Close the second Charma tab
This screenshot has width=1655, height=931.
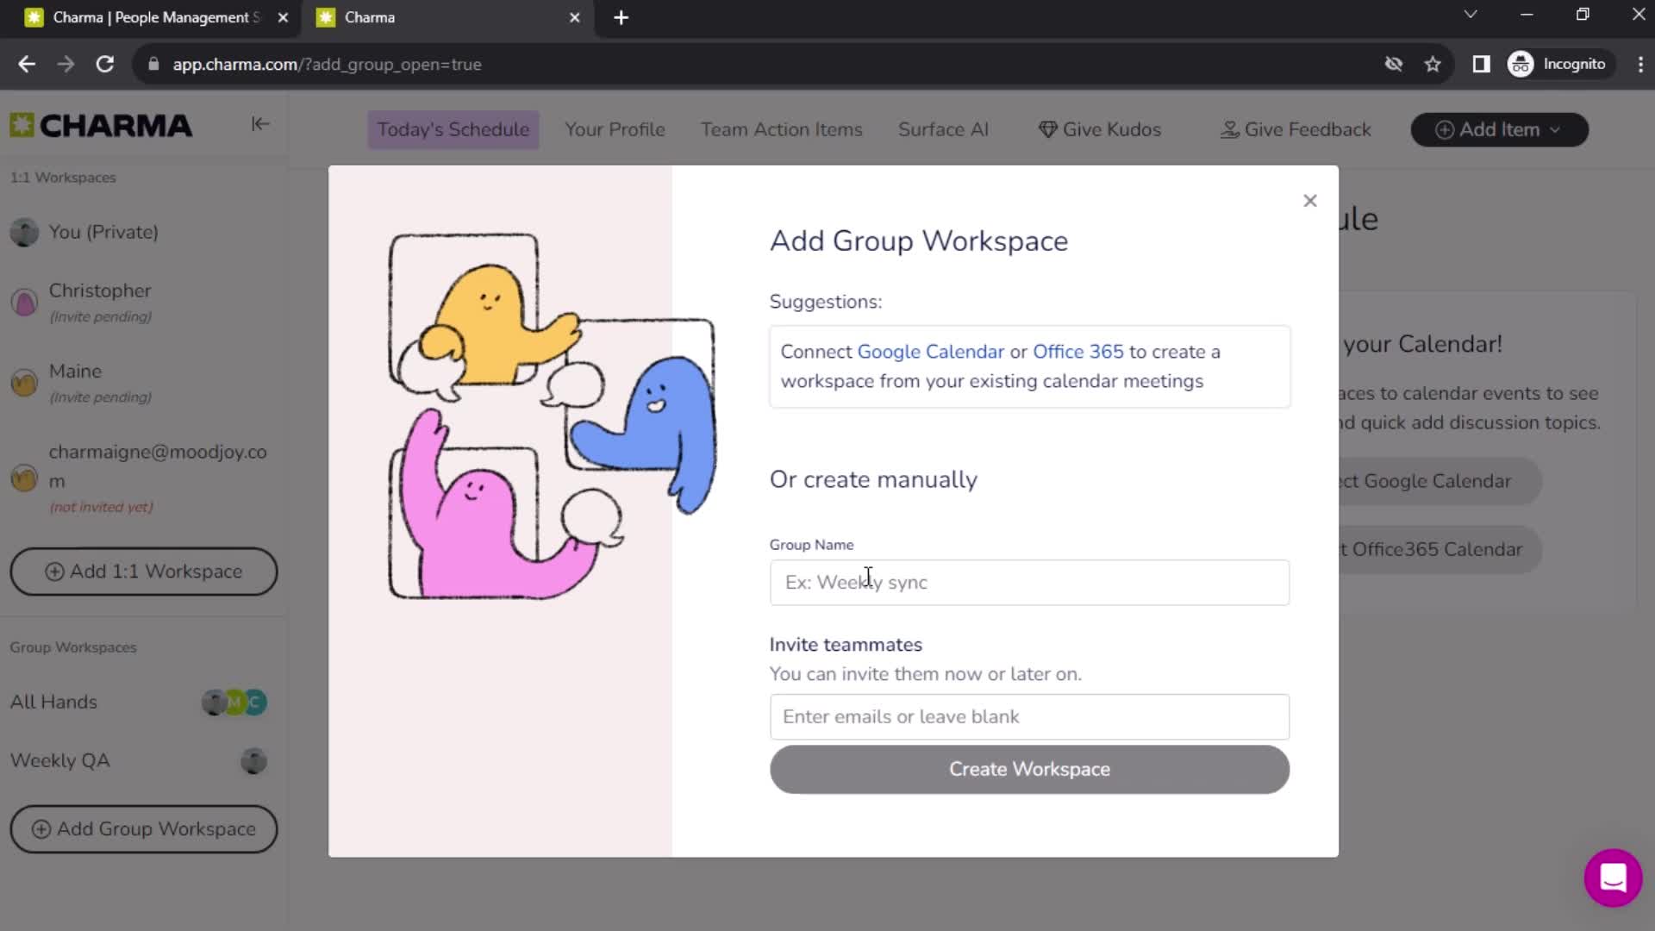575,17
